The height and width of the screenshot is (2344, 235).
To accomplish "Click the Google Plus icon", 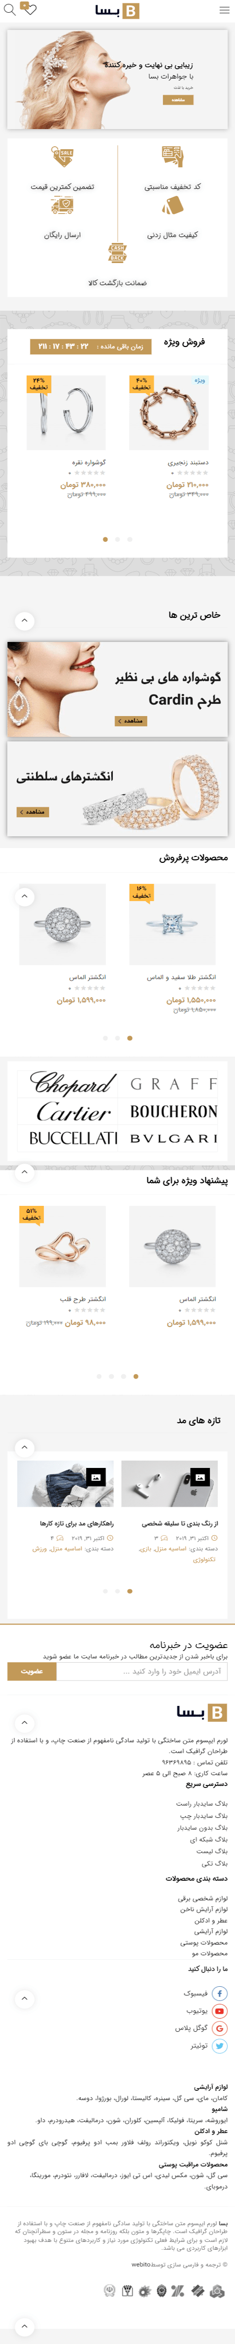I will click(x=219, y=2028).
